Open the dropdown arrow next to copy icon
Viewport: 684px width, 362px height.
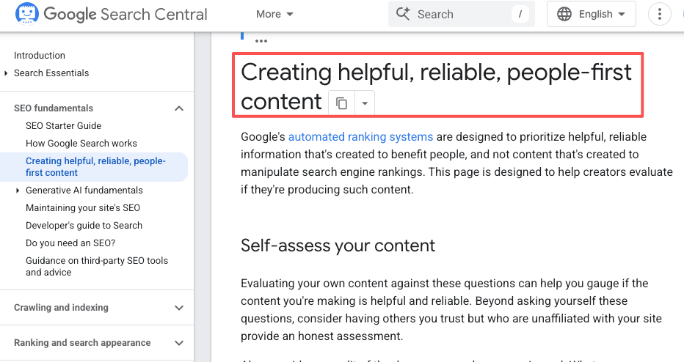click(365, 103)
